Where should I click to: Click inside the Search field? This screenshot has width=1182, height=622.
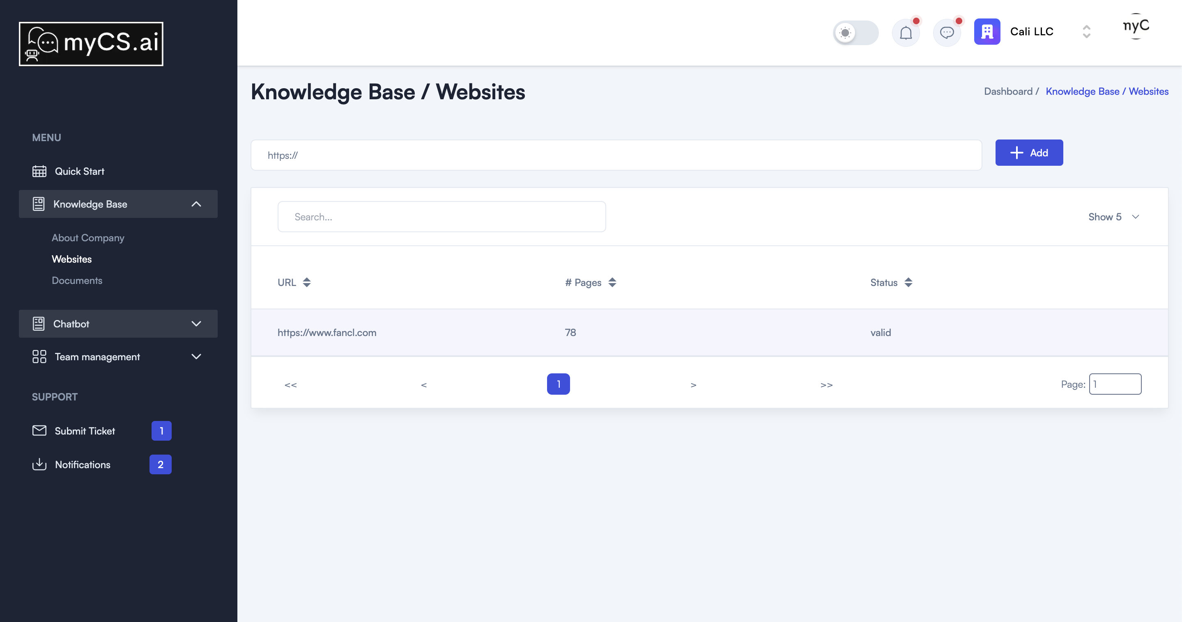[442, 216]
